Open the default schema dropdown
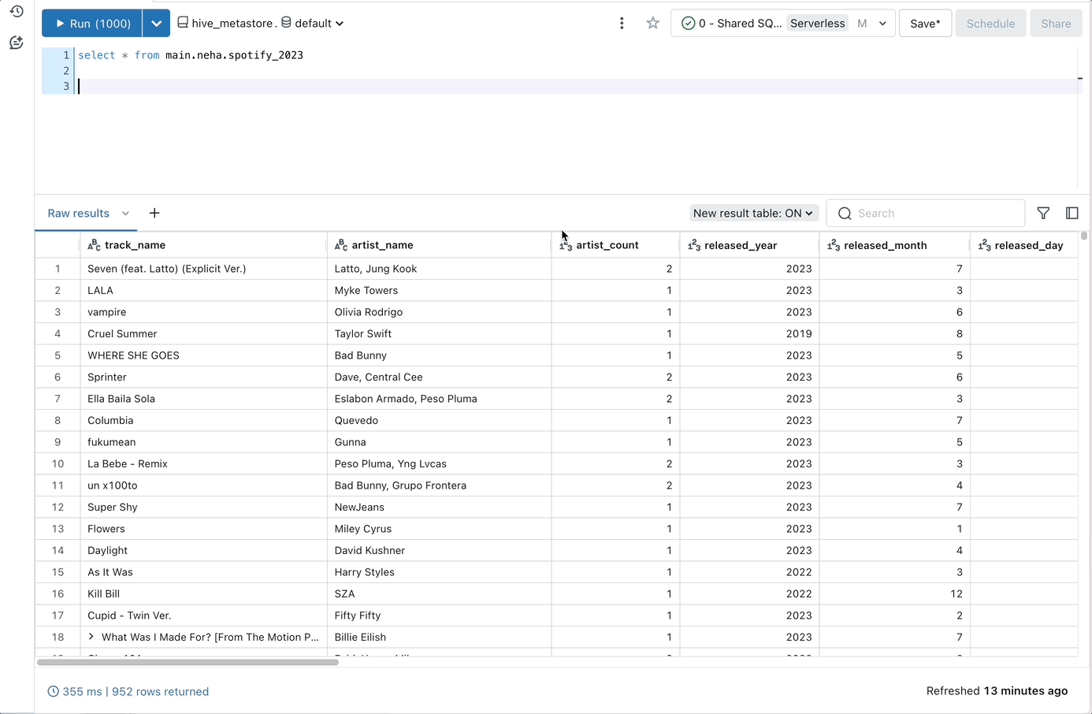Image resolution: width=1092 pixels, height=714 pixels. tap(313, 24)
